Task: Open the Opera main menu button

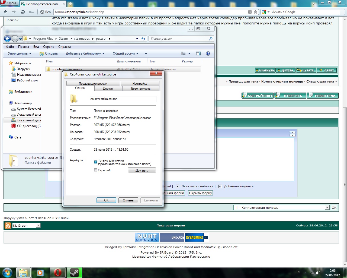Action: point(9,3)
